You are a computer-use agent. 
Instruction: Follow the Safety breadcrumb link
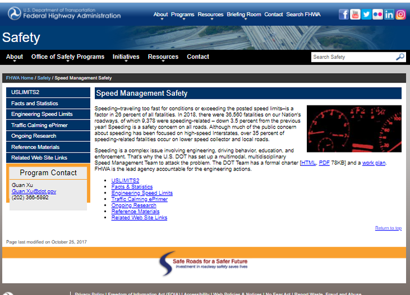(x=44, y=78)
